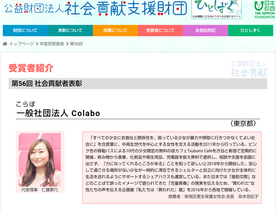Image resolution: width=276 pixels, height=212 pixels.
Task: Click the 第56回 社会貢献者表彰 heading bar
Action: pyautogui.click(x=138, y=83)
